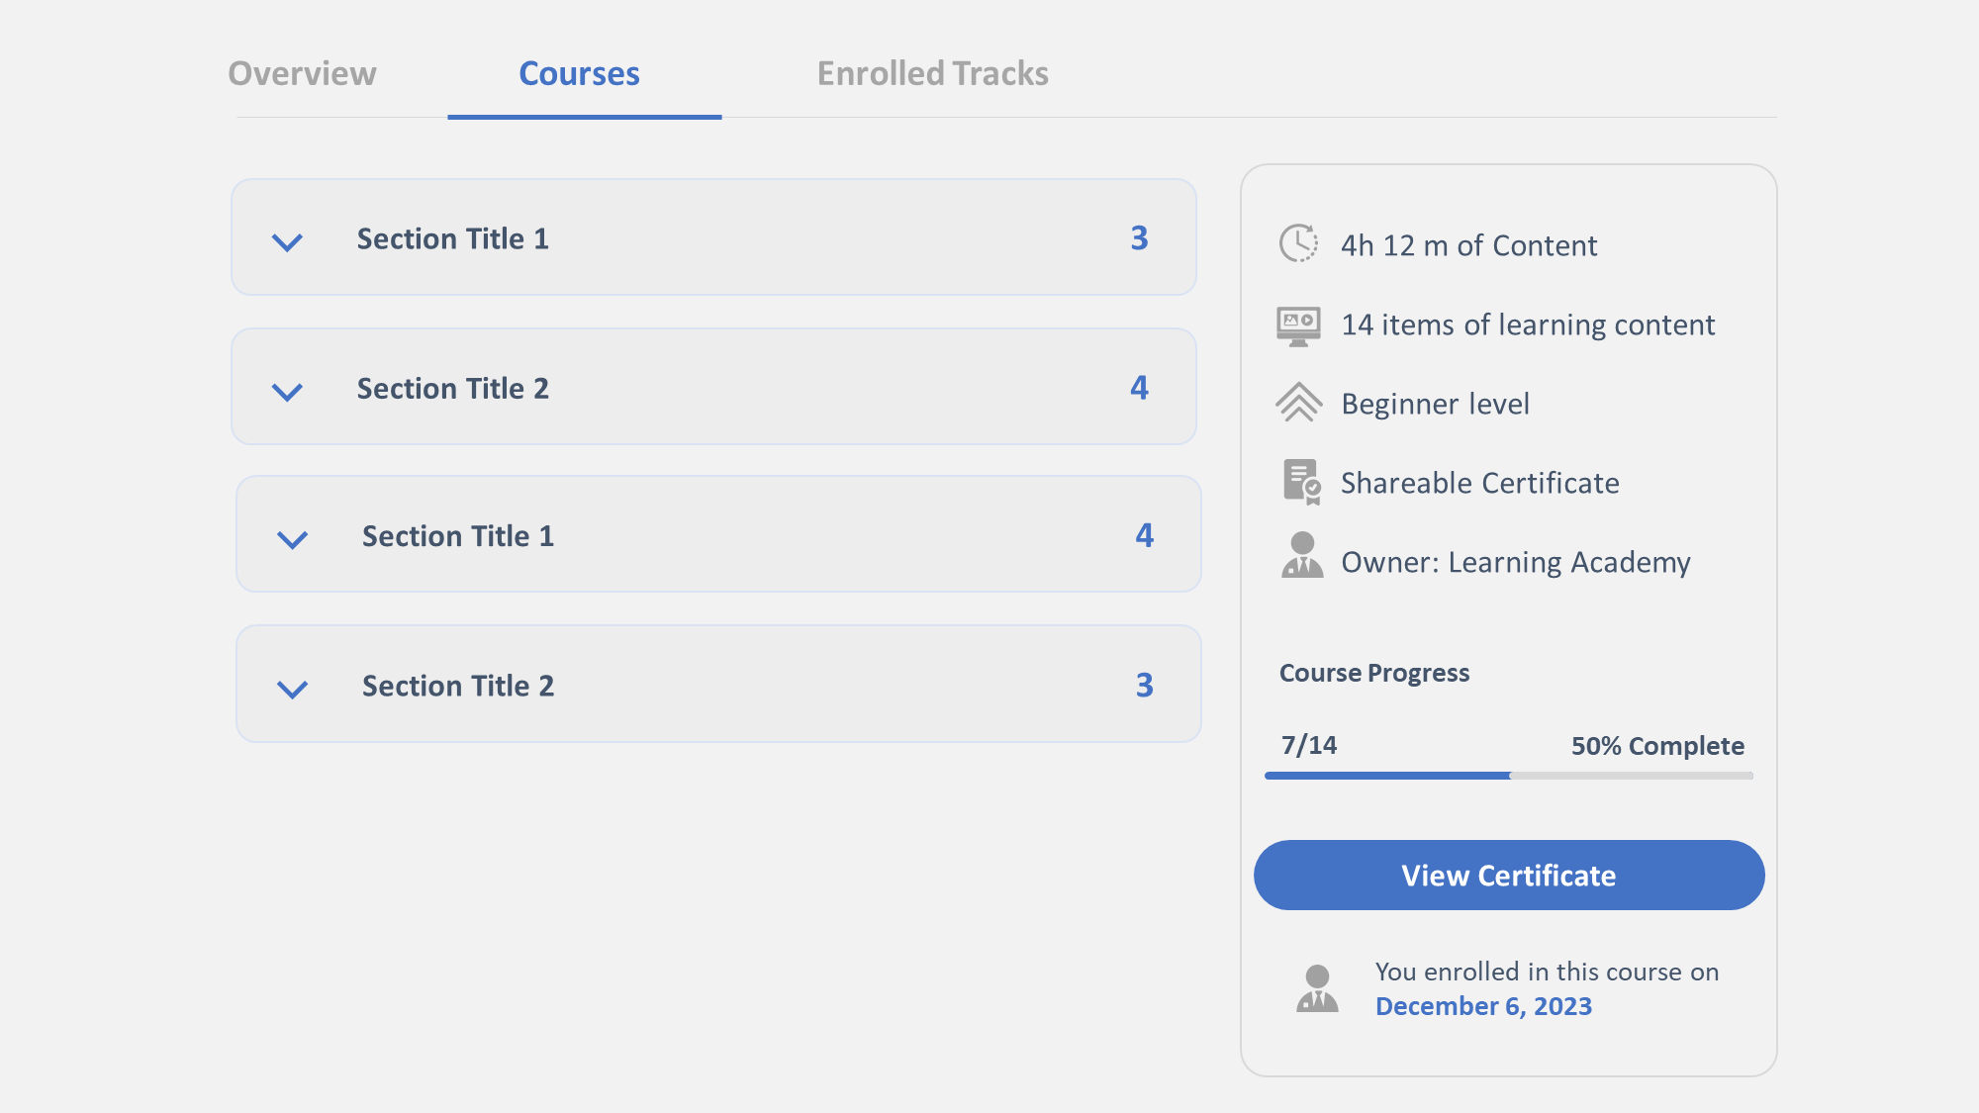Click the 50% Complete label

click(1657, 746)
